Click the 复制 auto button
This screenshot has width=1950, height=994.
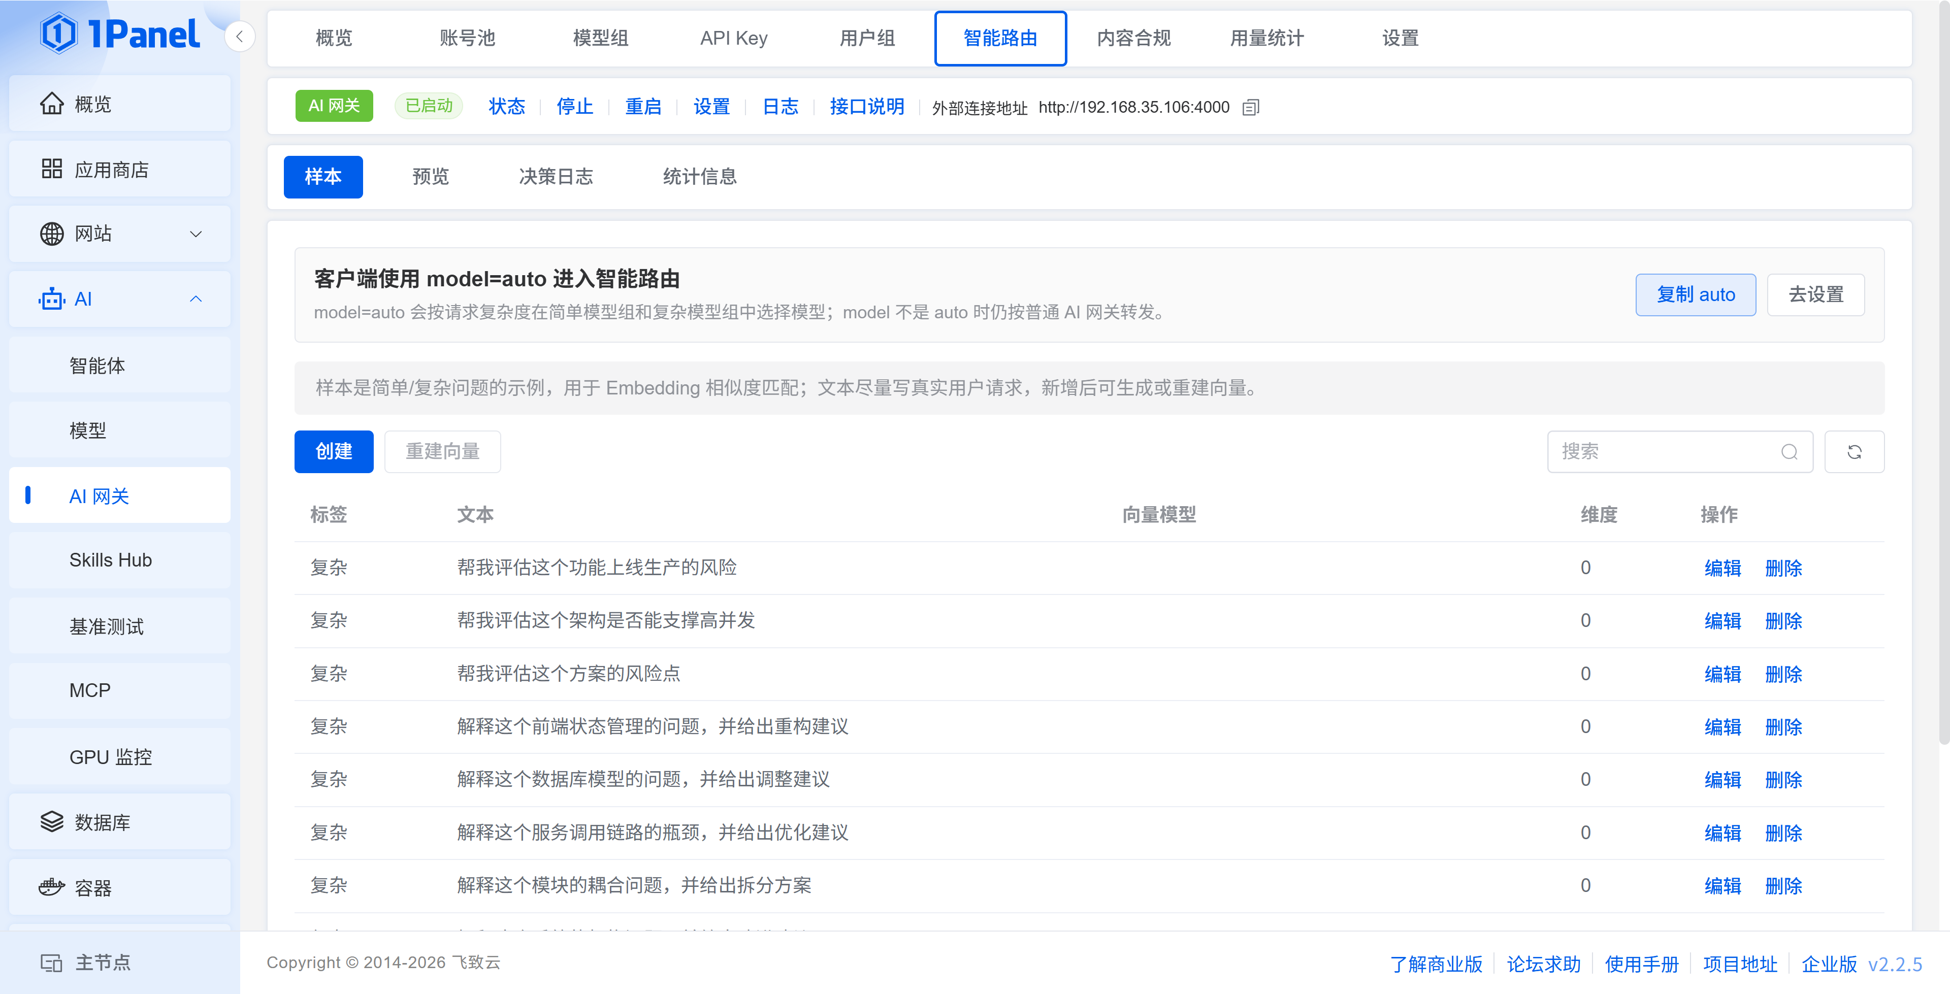pyautogui.click(x=1696, y=294)
